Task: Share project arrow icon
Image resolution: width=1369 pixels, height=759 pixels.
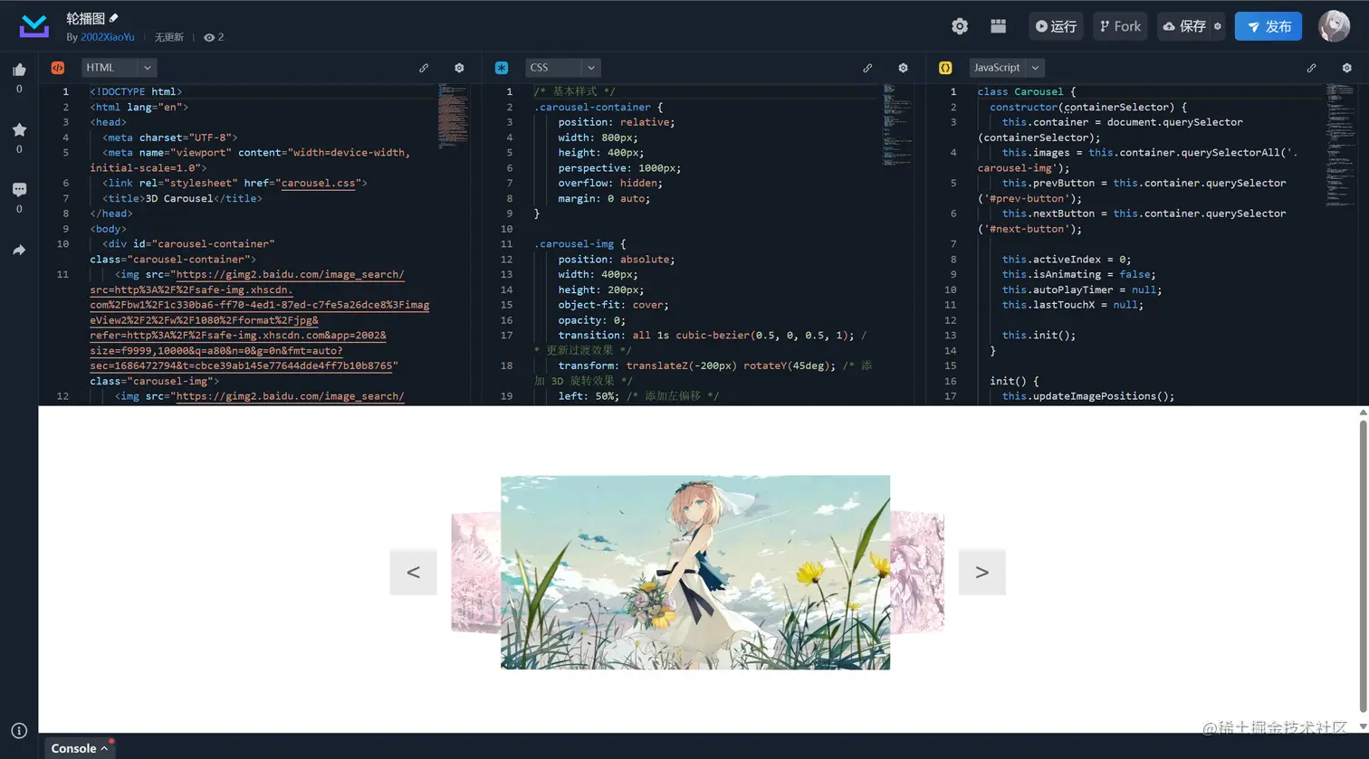Action: pos(19,250)
